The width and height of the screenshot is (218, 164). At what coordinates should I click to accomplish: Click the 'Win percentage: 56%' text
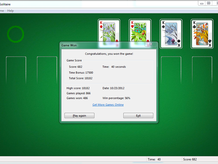[116, 98]
